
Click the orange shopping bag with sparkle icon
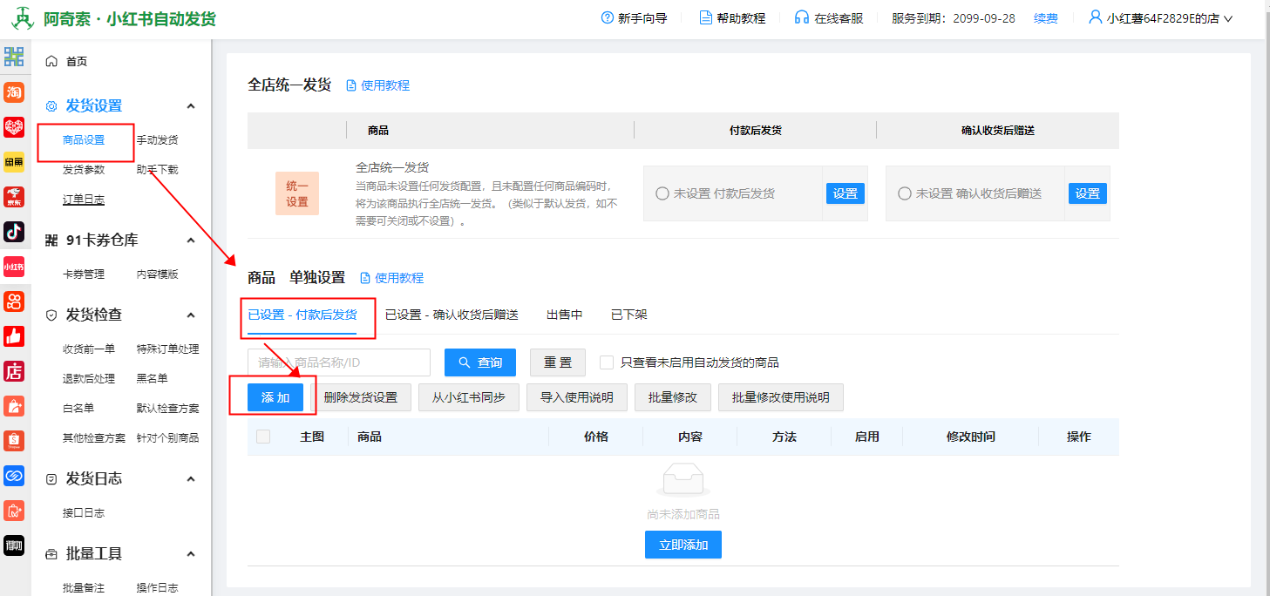(x=14, y=406)
